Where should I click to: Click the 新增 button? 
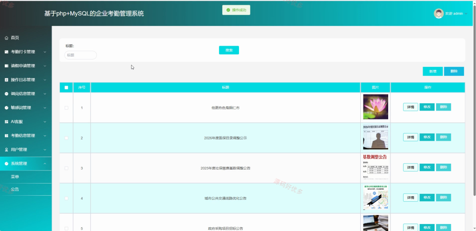(x=433, y=71)
